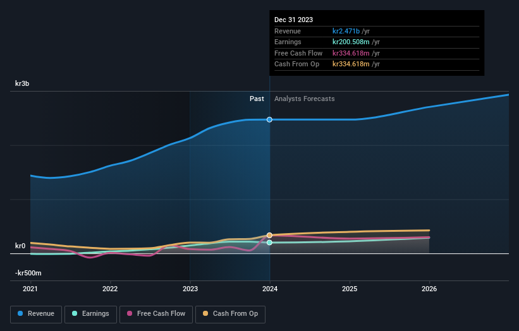
Task: Click the kr0 y-axis label
Action: [x=20, y=246]
